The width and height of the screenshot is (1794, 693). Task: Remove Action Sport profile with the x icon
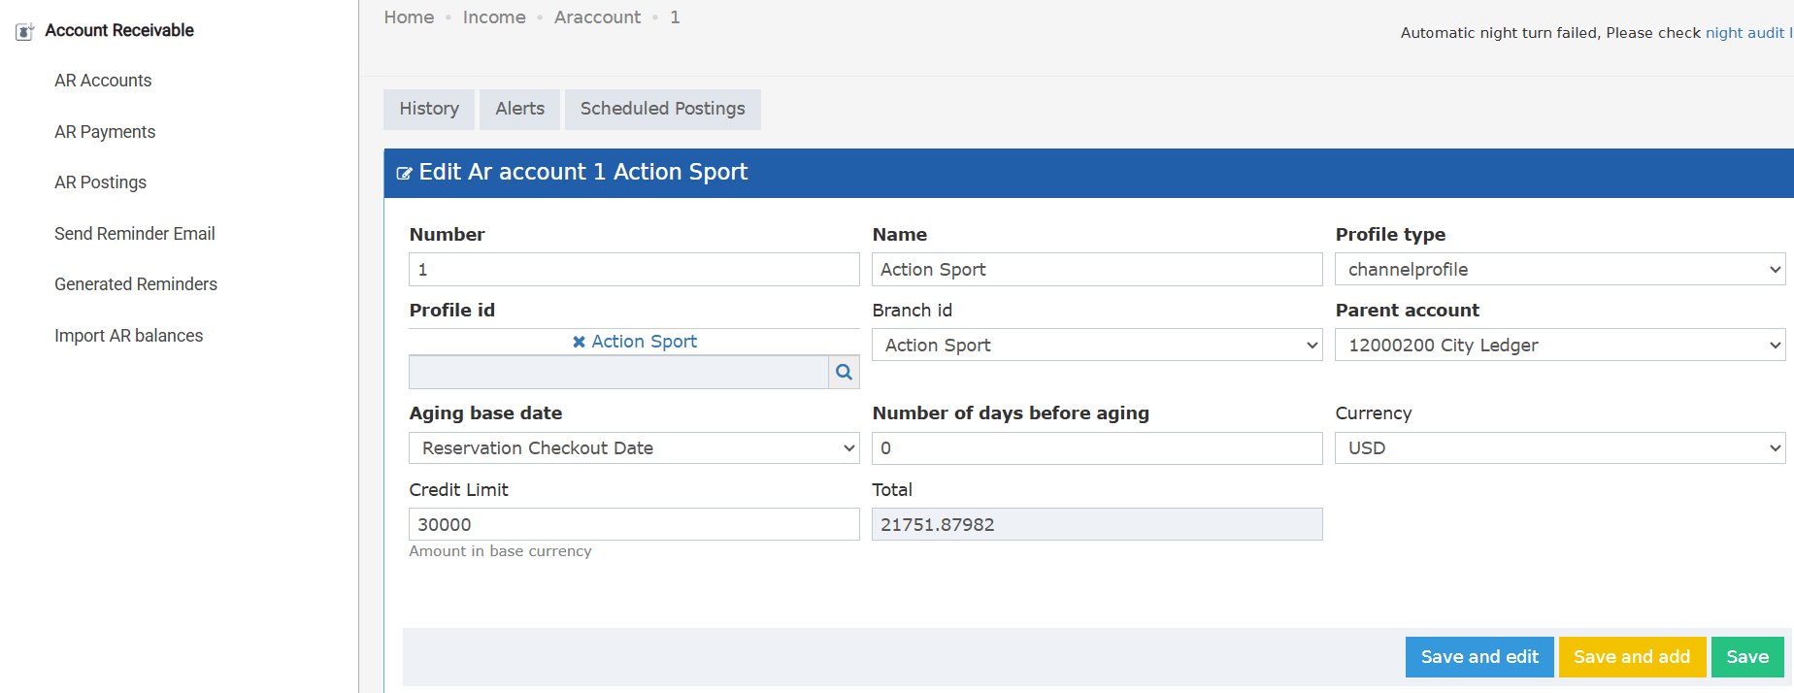579,342
